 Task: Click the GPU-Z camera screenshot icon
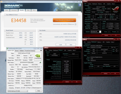(41, 51)
